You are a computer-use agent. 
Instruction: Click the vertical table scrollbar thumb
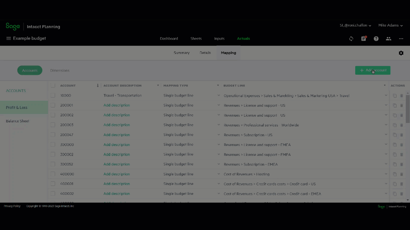click(x=408, y=109)
